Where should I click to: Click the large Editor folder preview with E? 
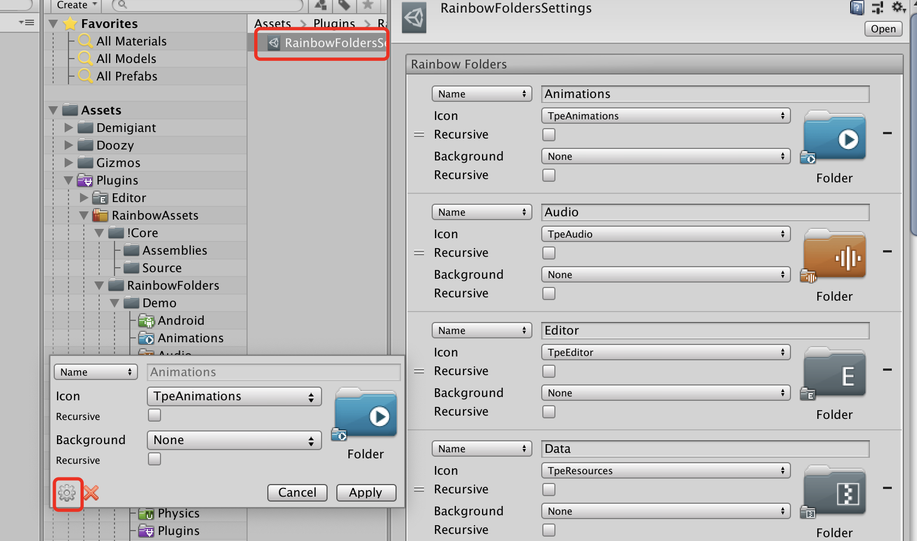point(834,372)
